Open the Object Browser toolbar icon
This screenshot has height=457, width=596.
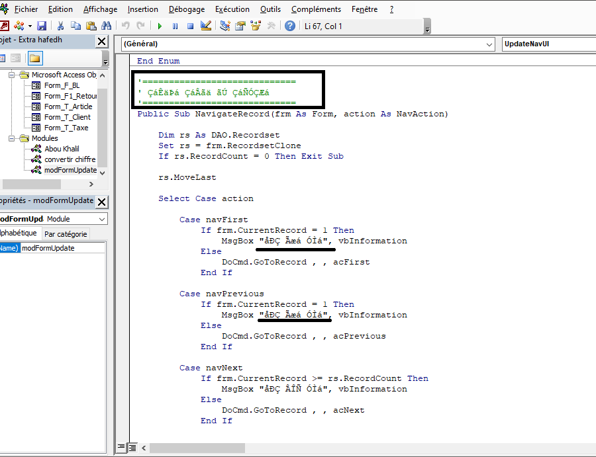pyautogui.click(x=255, y=26)
